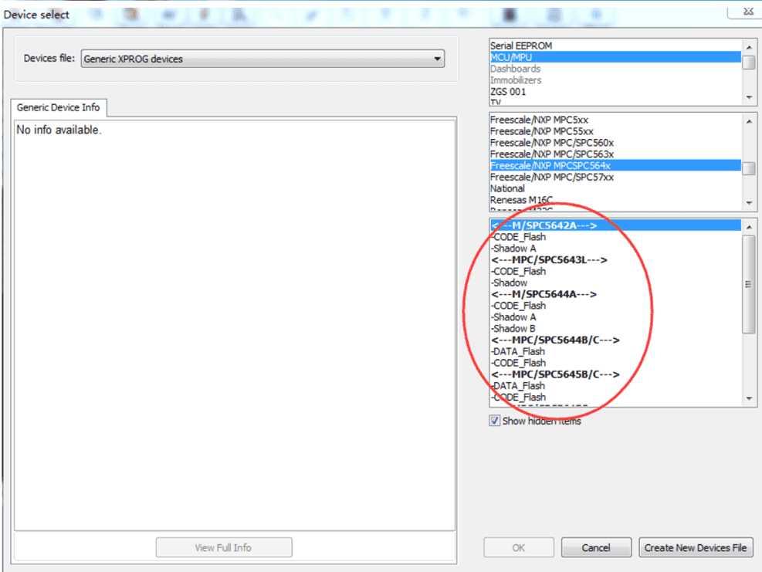Select Freescale/NXP MPC/SPC563x family
Image resolution: width=762 pixels, height=572 pixels.
coord(615,154)
